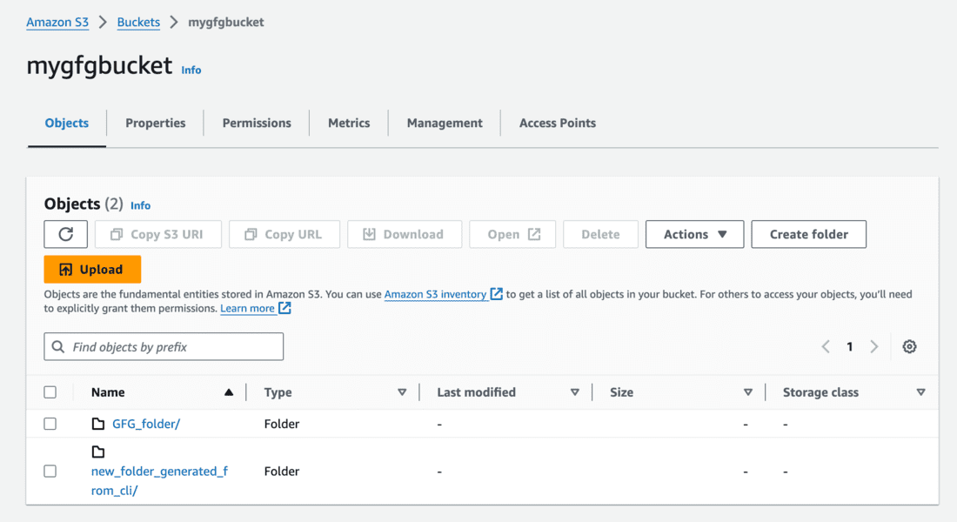Open the Amazon S3 inventory link

[435, 294]
